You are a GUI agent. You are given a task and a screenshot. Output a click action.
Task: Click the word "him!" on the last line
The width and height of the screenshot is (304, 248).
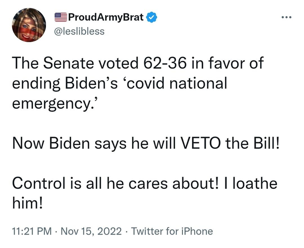pos(27,202)
